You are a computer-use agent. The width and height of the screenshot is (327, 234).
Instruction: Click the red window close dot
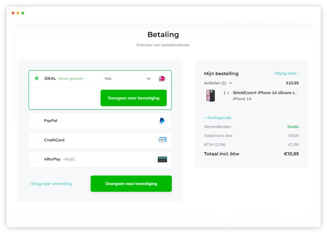[x=13, y=13]
